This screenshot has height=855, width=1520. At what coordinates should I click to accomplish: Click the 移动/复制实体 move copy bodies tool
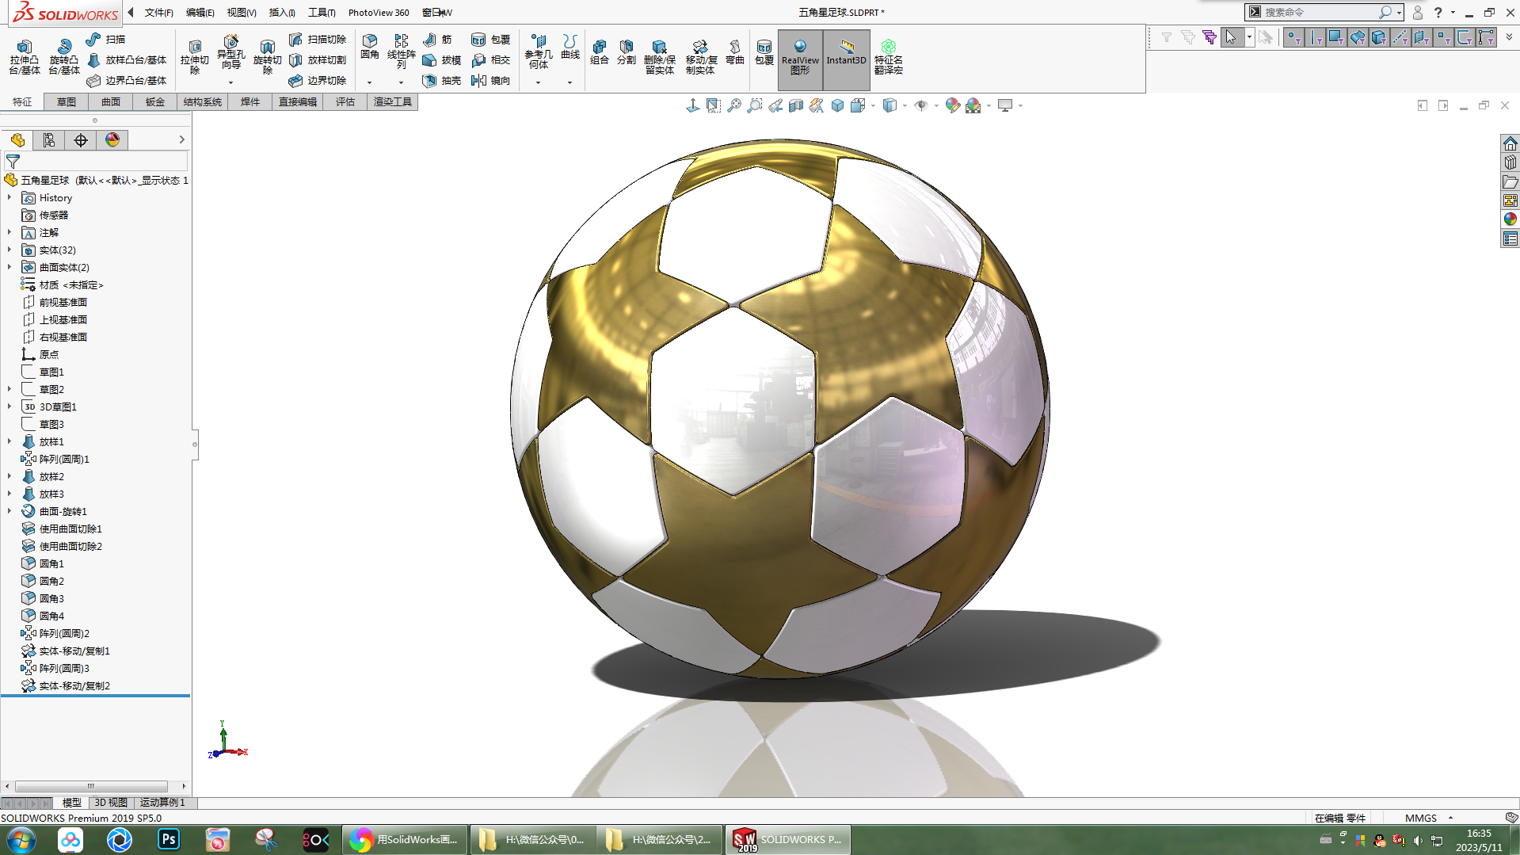pyautogui.click(x=701, y=57)
